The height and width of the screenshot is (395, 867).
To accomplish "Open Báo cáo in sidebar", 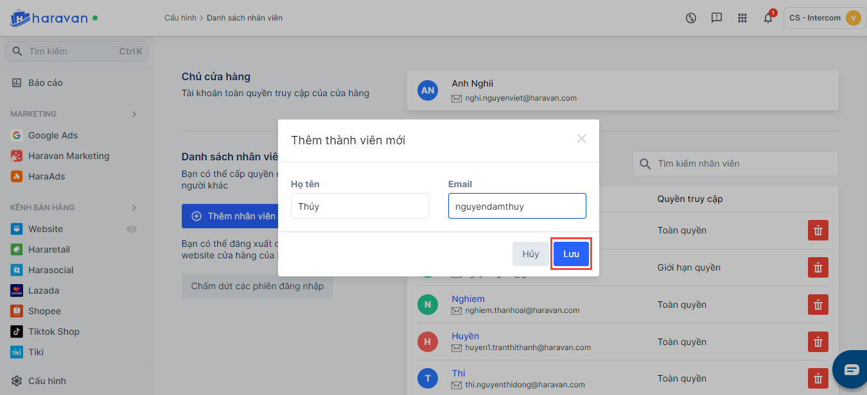I will pyautogui.click(x=45, y=83).
